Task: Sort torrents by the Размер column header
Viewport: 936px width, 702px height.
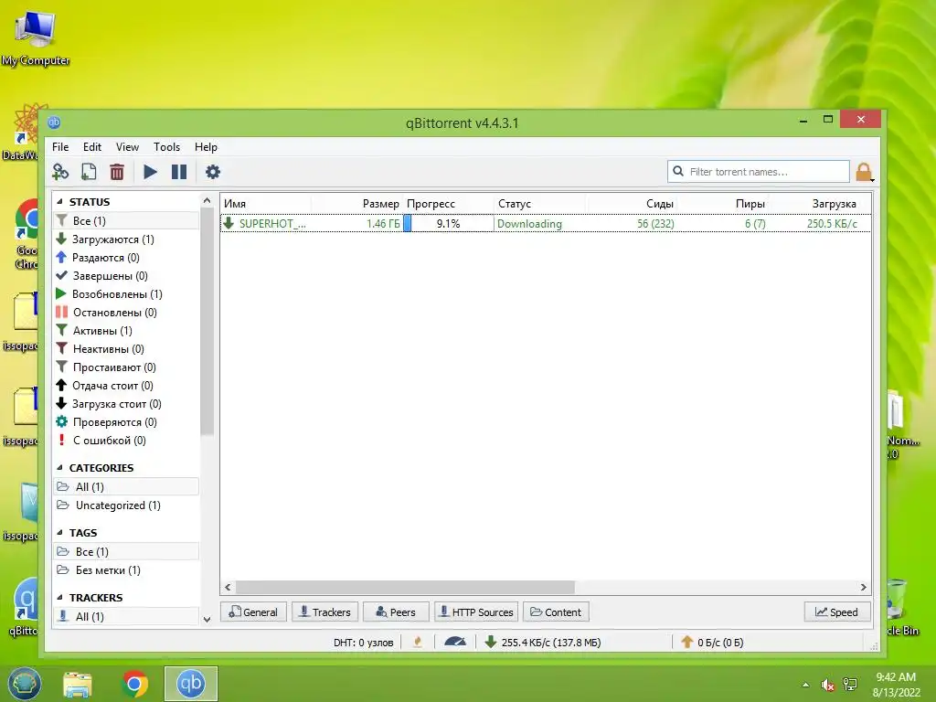Action: [x=357, y=204]
